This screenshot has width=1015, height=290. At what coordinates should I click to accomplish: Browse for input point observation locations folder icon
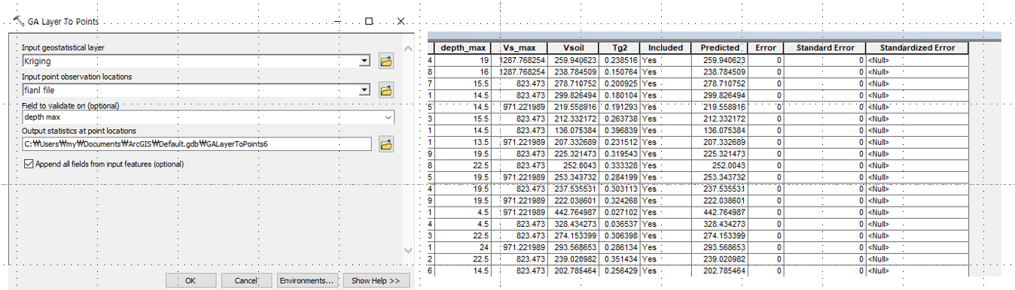[x=386, y=90]
